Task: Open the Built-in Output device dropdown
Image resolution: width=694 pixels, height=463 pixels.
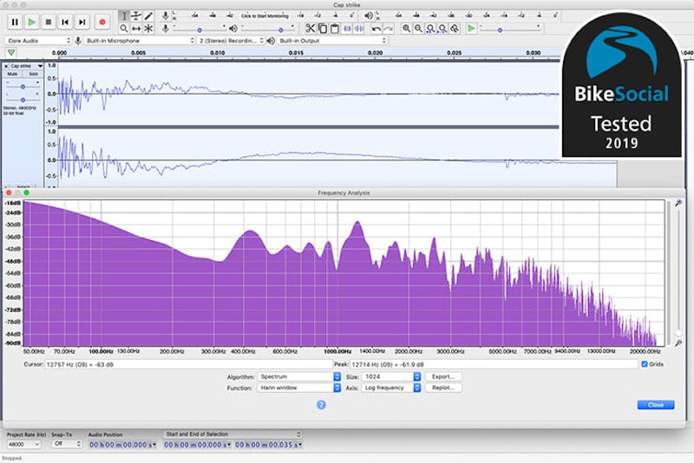Action: point(332,41)
